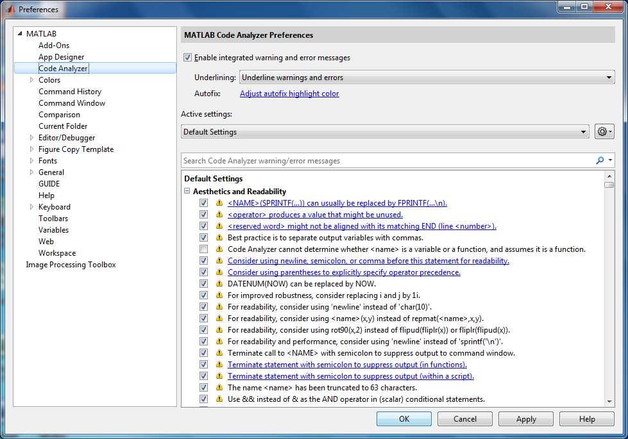
Task: Close the Preferences window
Action: [608, 7]
